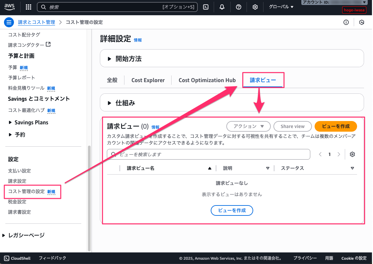The height and width of the screenshot is (264, 373).
Task: Sort the 説明 column
Action: point(267,168)
